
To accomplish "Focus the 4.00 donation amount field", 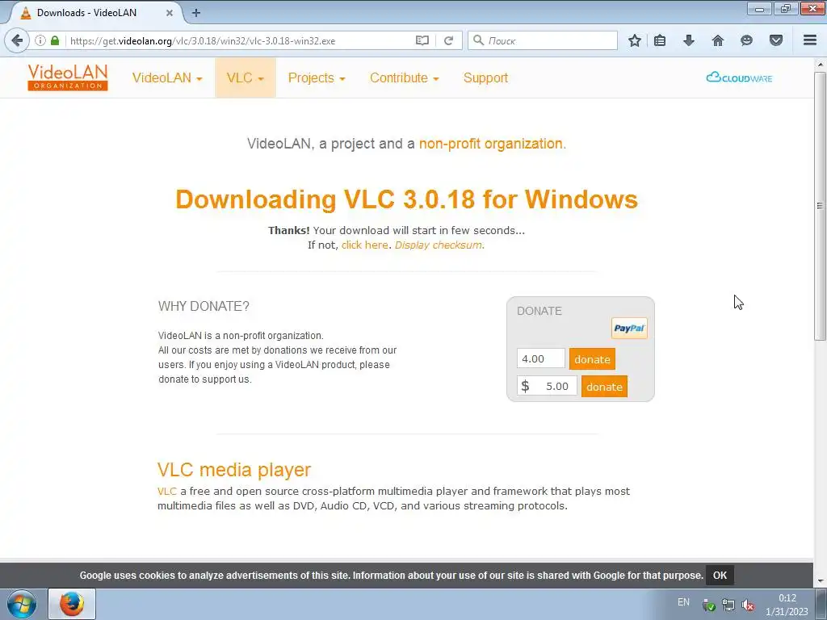I will click(541, 358).
